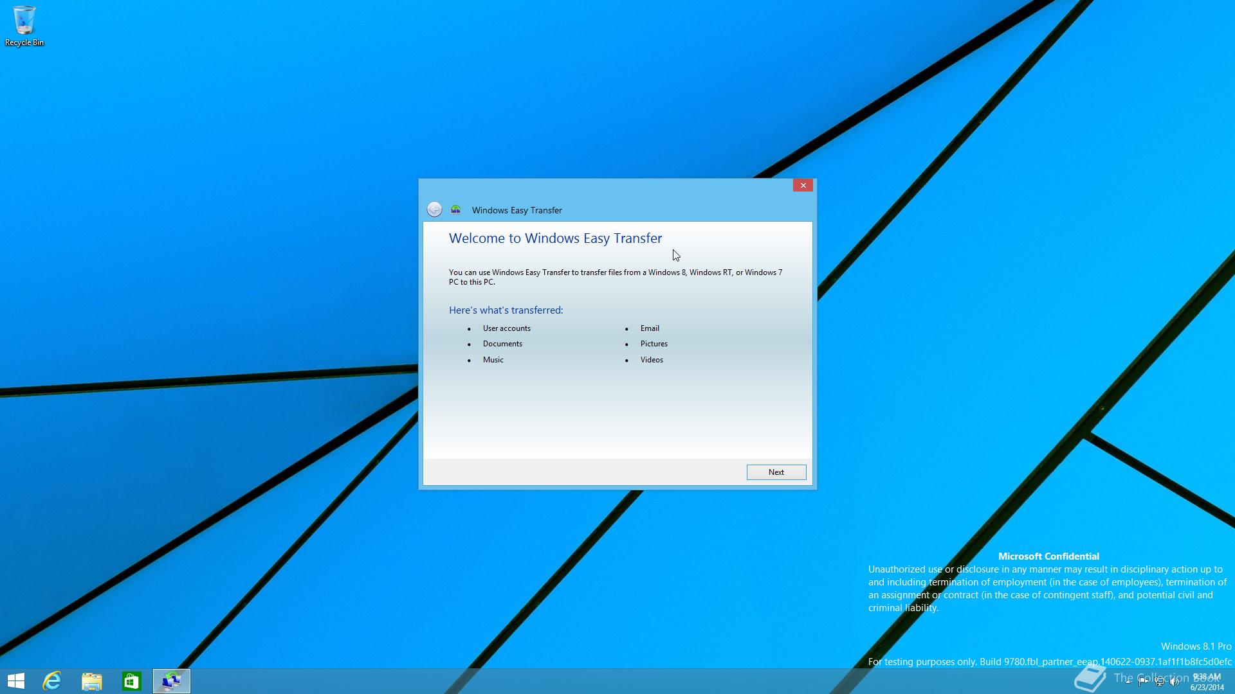Viewport: 1235px width, 694px height.
Task: Click the "Welcome to Windows Easy Transfer" heading
Action: coord(555,238)
